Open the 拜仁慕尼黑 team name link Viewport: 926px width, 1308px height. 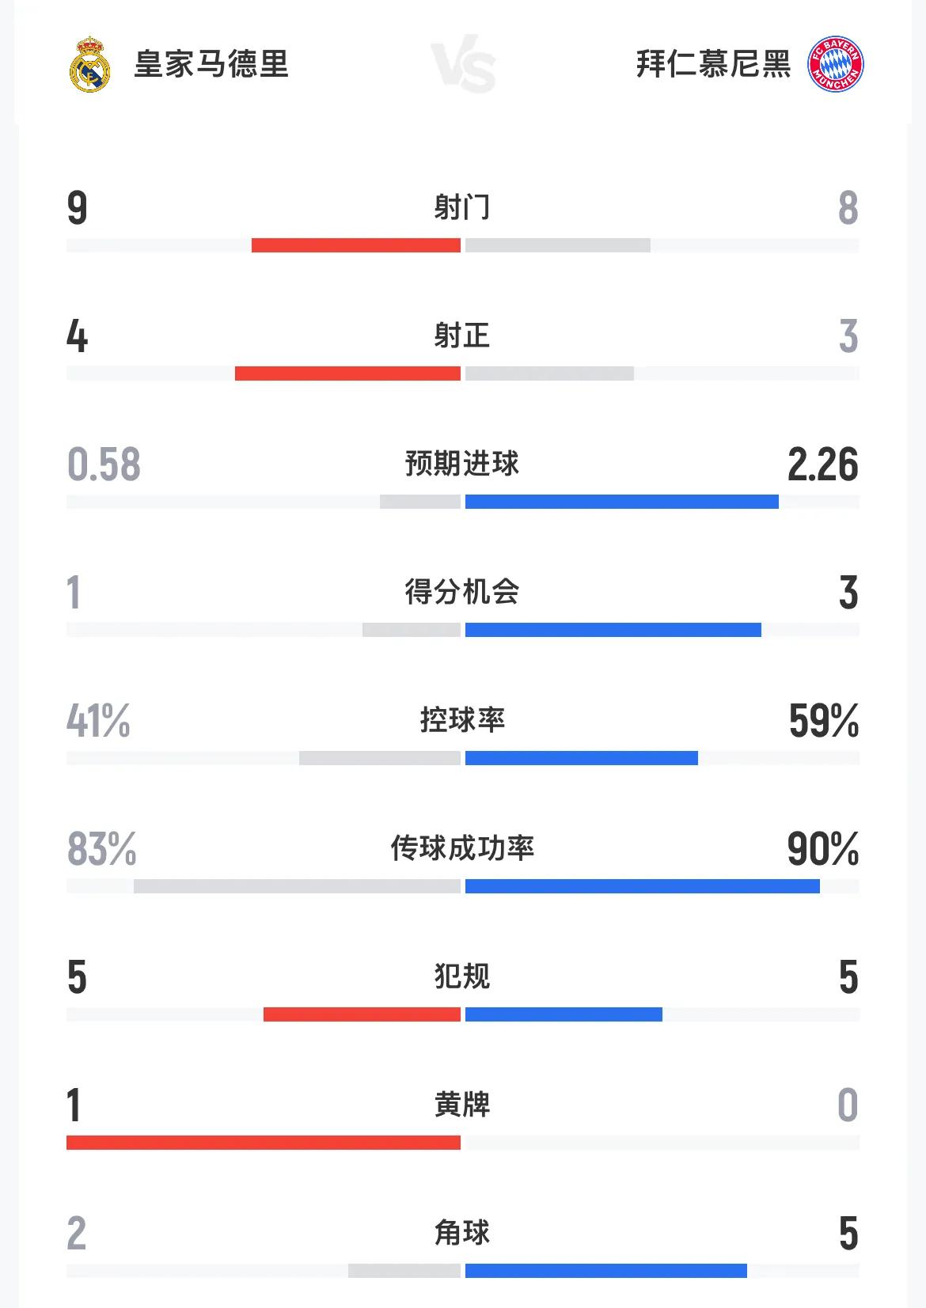713,64
